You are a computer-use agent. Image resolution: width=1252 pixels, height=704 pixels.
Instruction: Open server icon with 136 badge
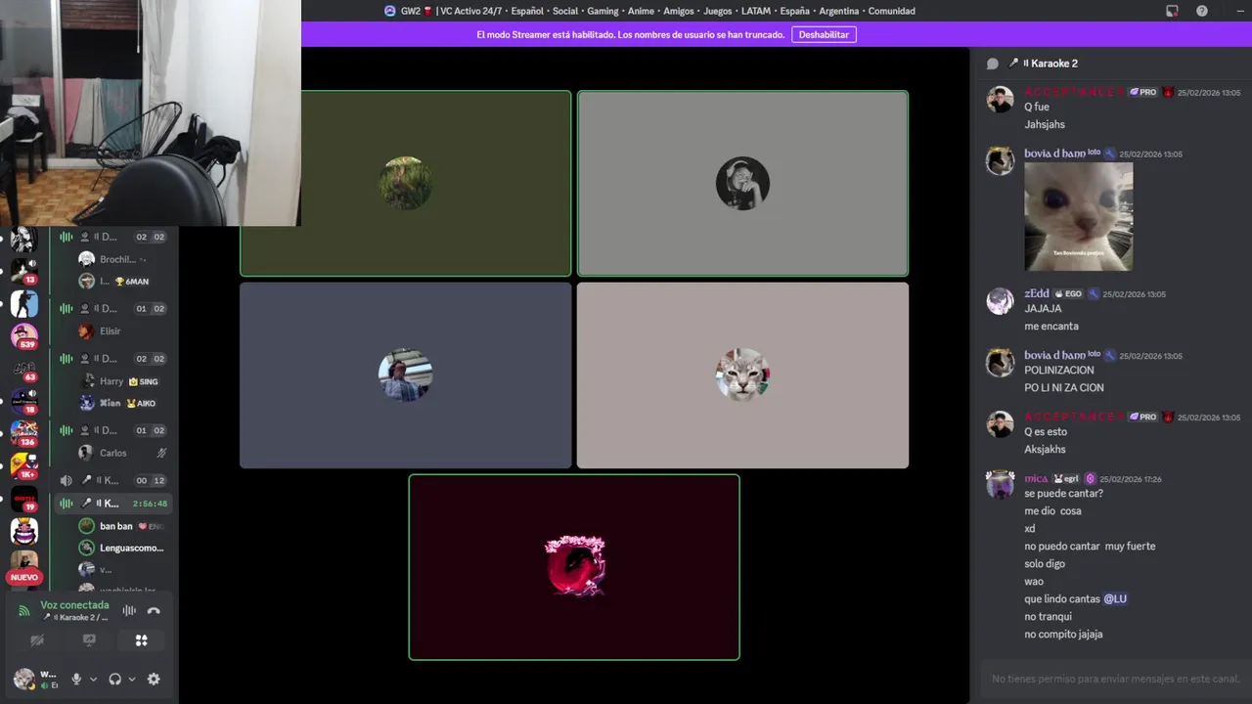click(24, 433)
